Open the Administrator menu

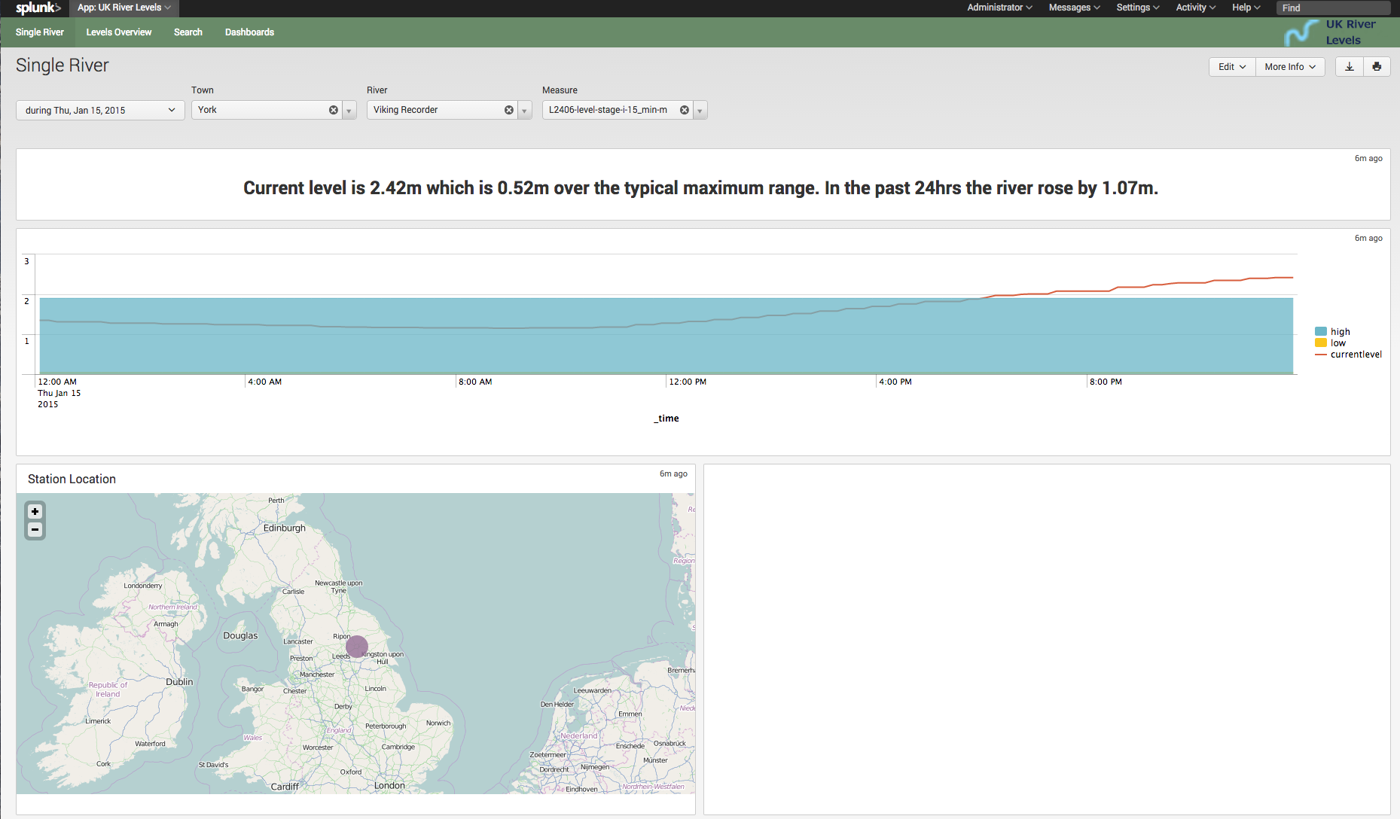[999, 8]
